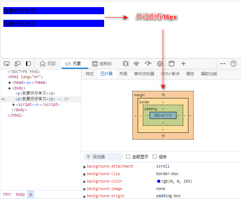
Task: Click the 300×21.111 content box
Action: coord(163,116)
